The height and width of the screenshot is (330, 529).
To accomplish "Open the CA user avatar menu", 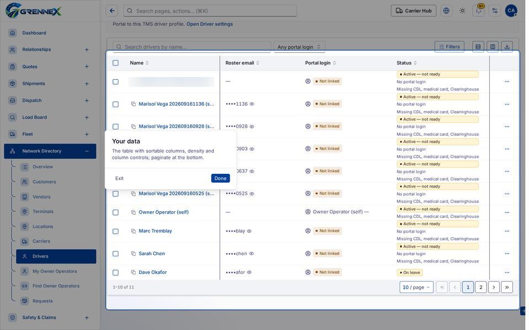I will point(511,11).
